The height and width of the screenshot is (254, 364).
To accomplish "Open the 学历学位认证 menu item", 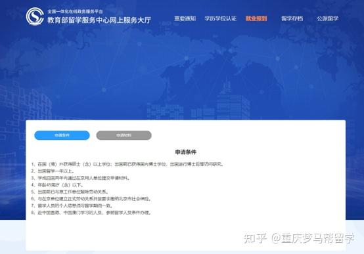I will (x=221, y=18).
